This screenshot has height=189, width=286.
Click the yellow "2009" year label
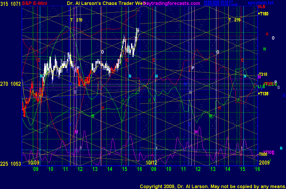click(x=264, y=163)
